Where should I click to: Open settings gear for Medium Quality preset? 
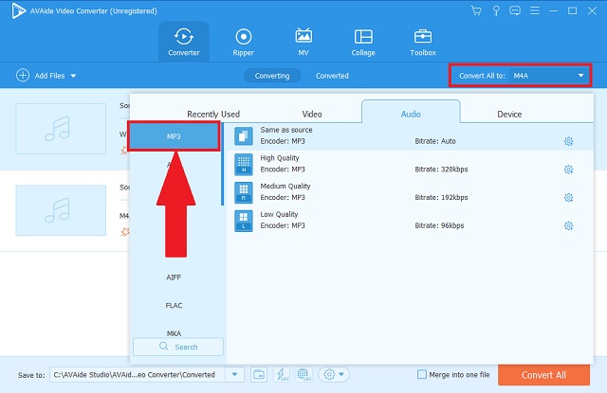[x=568, y=198]
